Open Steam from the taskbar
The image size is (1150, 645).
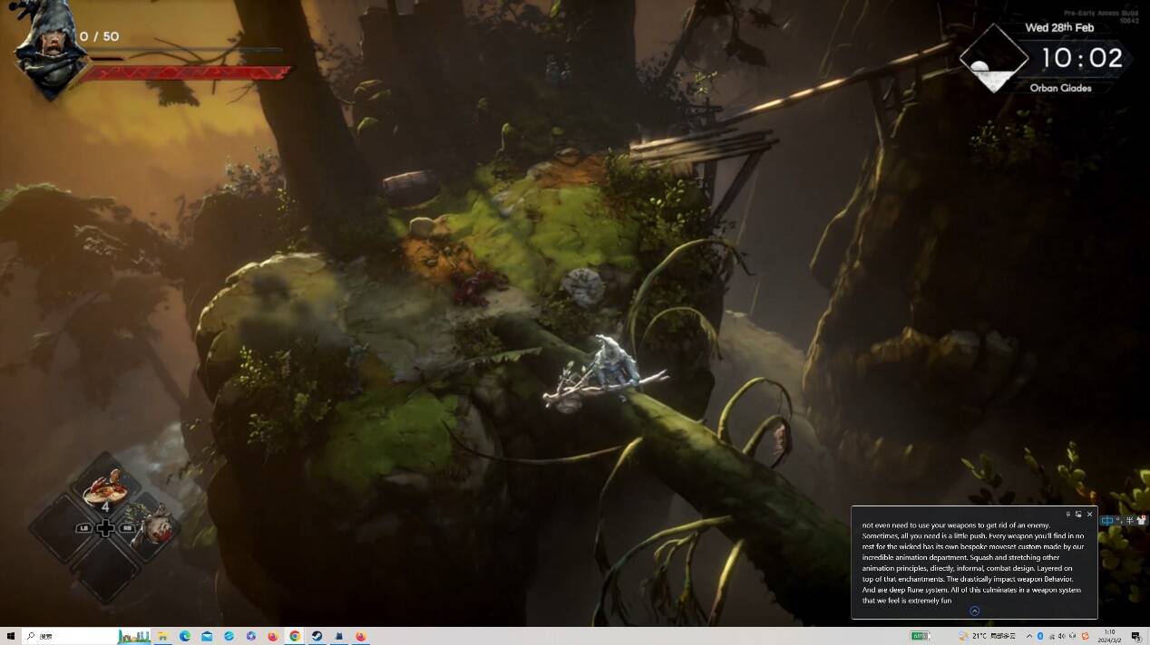click(317, 636)
